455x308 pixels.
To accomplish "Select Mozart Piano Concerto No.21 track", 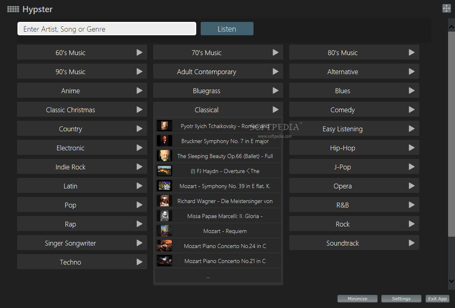I will point(218,261).
